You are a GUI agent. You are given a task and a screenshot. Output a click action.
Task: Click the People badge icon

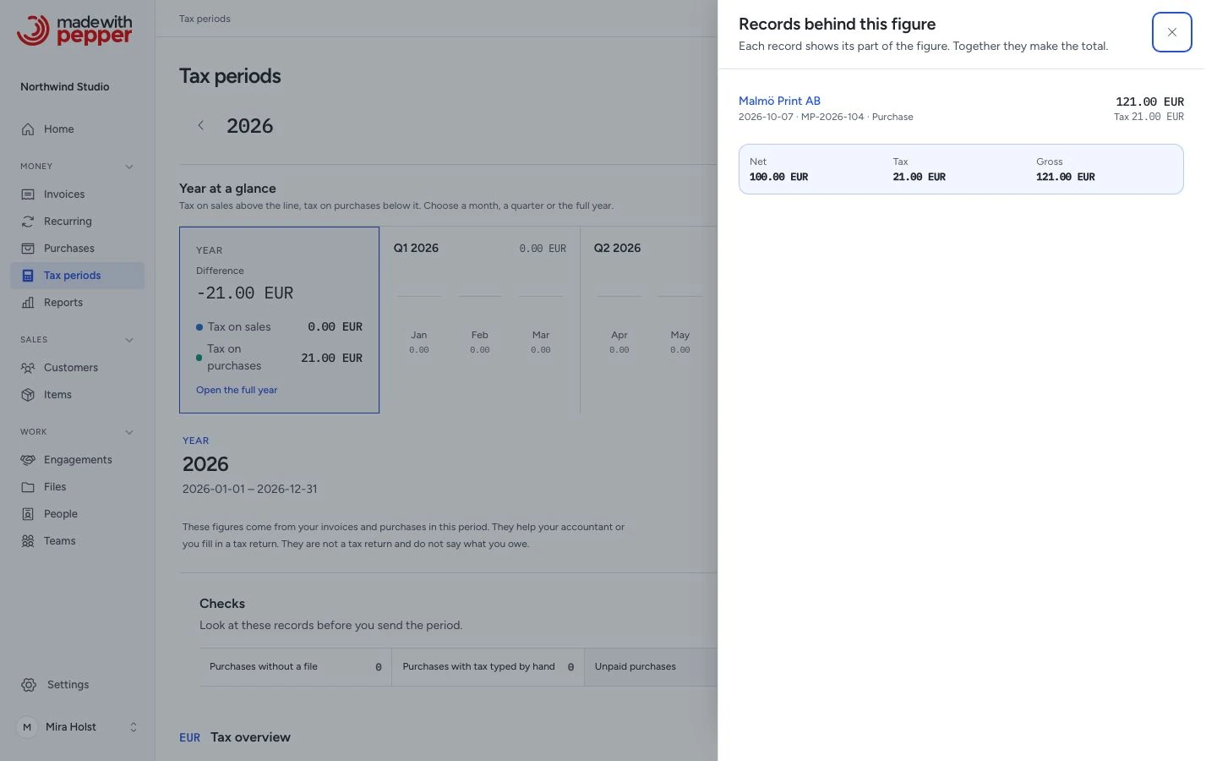(x=28, y=514)
